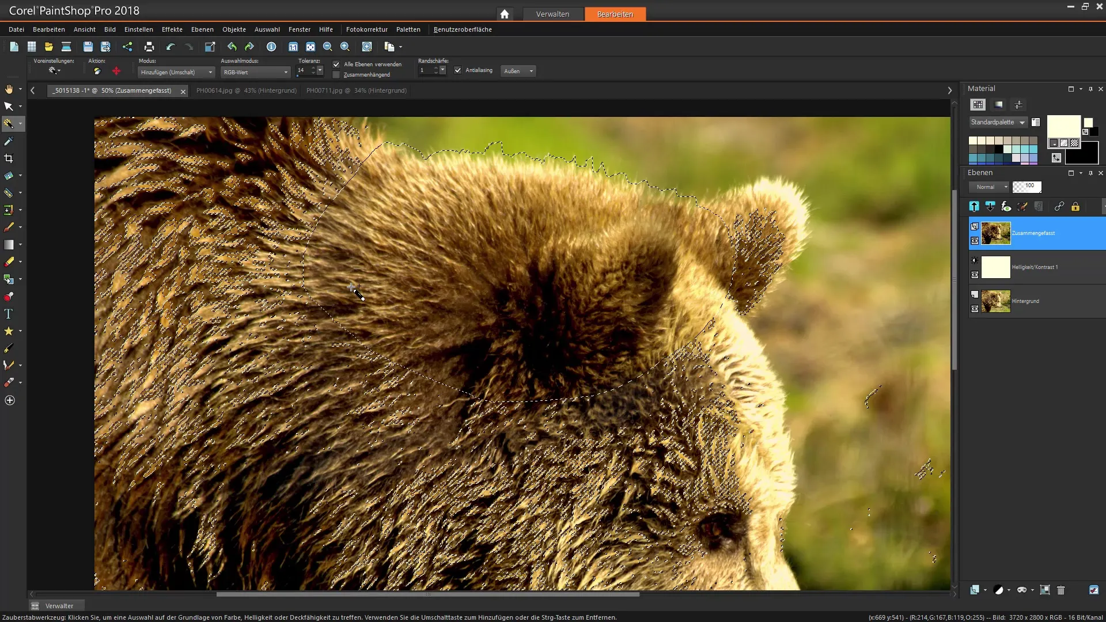The image size is (1106, 622).
Task: Open the Auswahlmodus 'RGB-Wert' dropdown
Action: coord(255,72)
